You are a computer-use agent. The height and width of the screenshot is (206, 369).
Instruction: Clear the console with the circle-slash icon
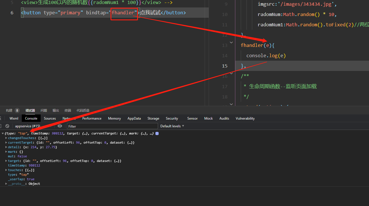[x=7, y=126]
